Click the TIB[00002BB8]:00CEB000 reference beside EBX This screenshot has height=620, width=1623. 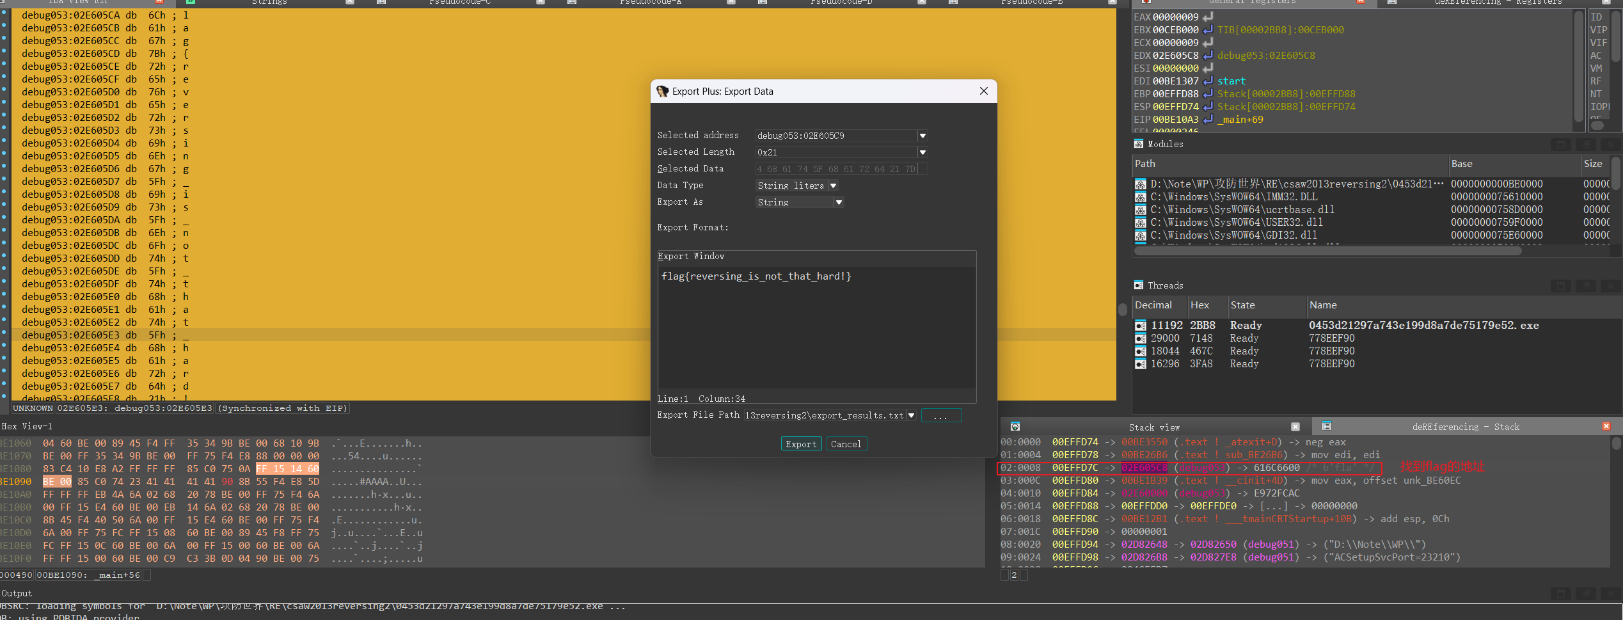pyautogui.click(x=1280, y=30)
